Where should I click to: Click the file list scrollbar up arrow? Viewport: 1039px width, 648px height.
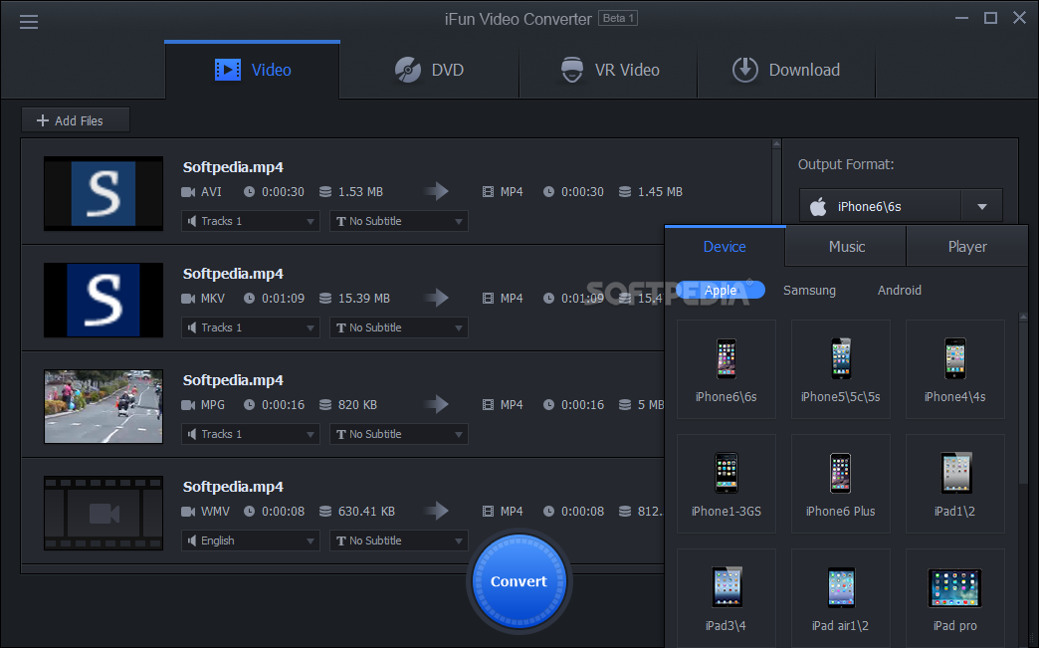[776, 143]
